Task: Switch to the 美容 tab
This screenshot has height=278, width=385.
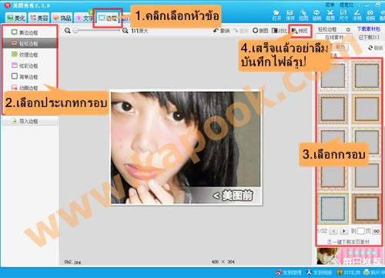Action: (x=39, y=18)
